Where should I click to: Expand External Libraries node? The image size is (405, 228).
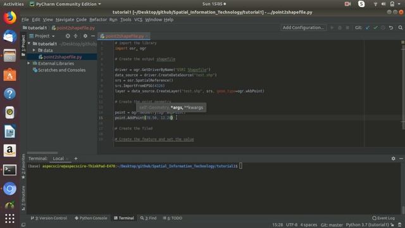[28, 63]
